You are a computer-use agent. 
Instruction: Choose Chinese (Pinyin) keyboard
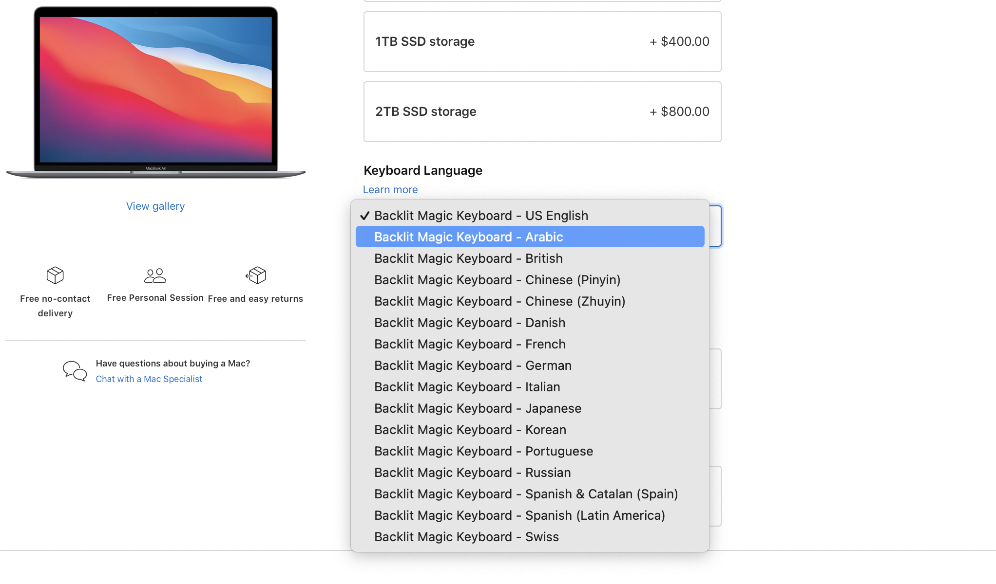[x=497, y=280]
